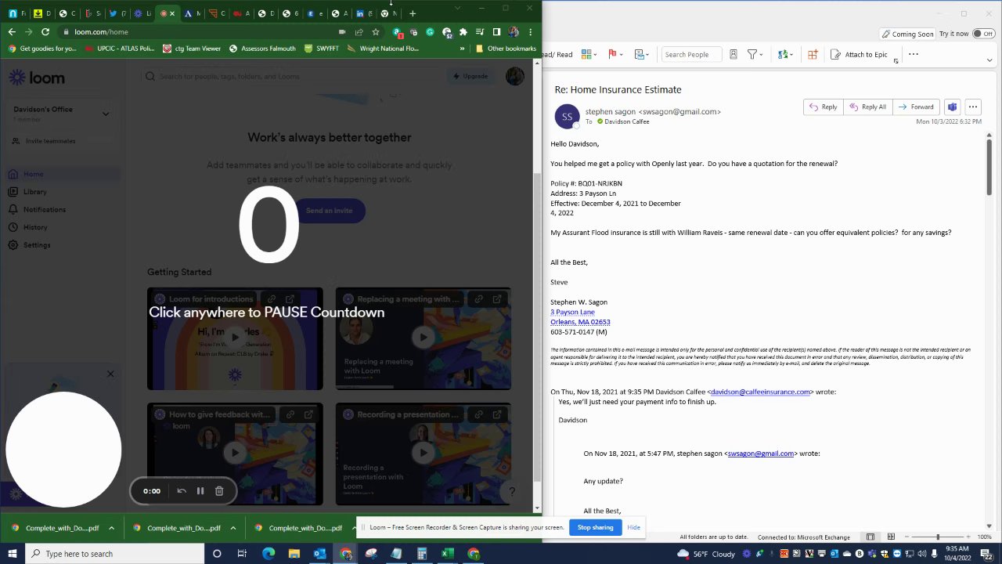The image size is (1002, 564).
Task: Hide the Loom screen sharing notification
Action: coord(633,527)
